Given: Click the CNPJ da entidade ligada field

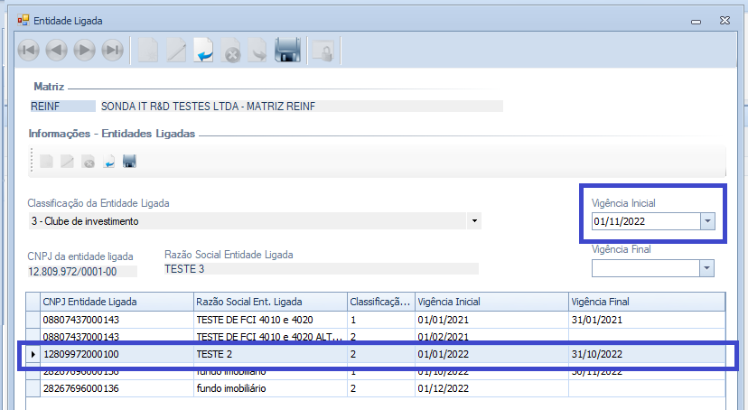Looking at the screenshot, I should point(81,270).
